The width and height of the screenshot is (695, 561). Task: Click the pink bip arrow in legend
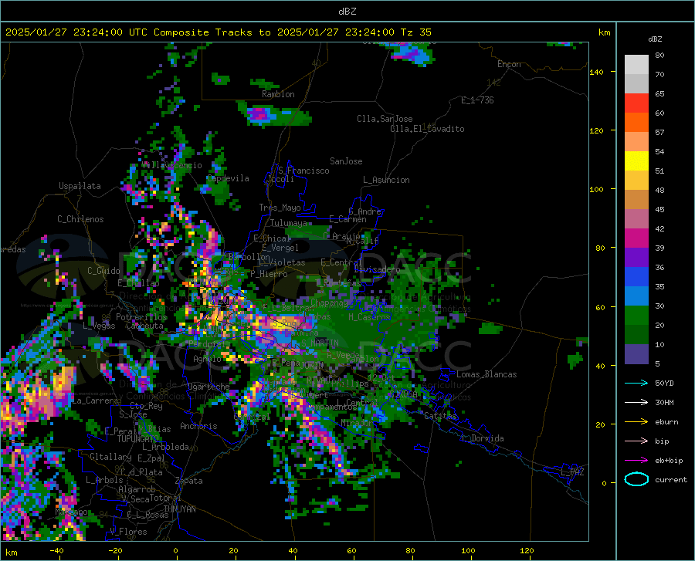(636, 441)
